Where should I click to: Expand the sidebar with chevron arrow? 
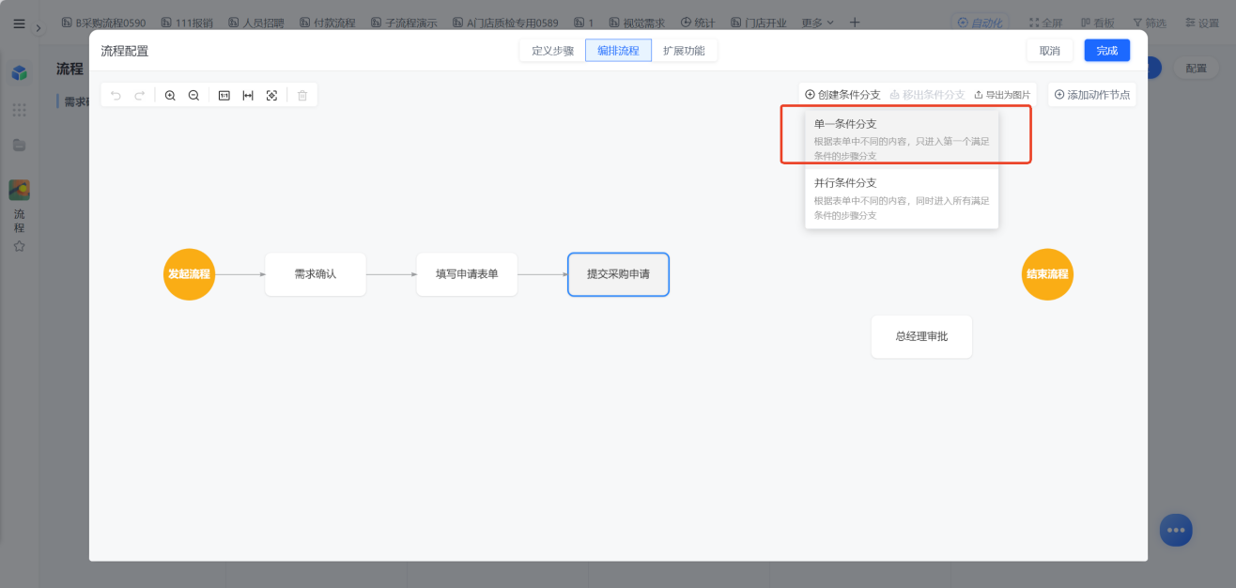coord(39,27)
